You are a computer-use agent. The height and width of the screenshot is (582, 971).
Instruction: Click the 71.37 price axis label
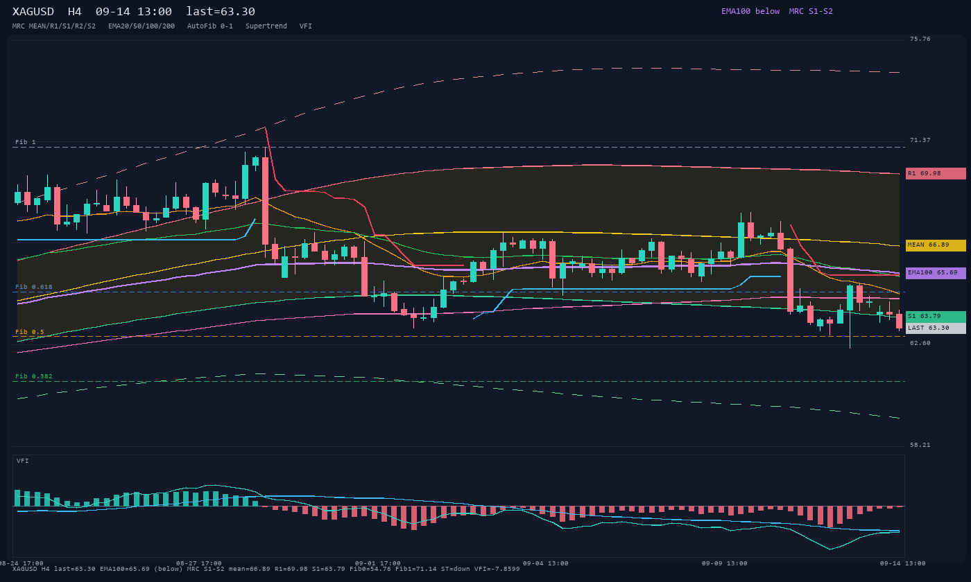click(x=920, y=140)
